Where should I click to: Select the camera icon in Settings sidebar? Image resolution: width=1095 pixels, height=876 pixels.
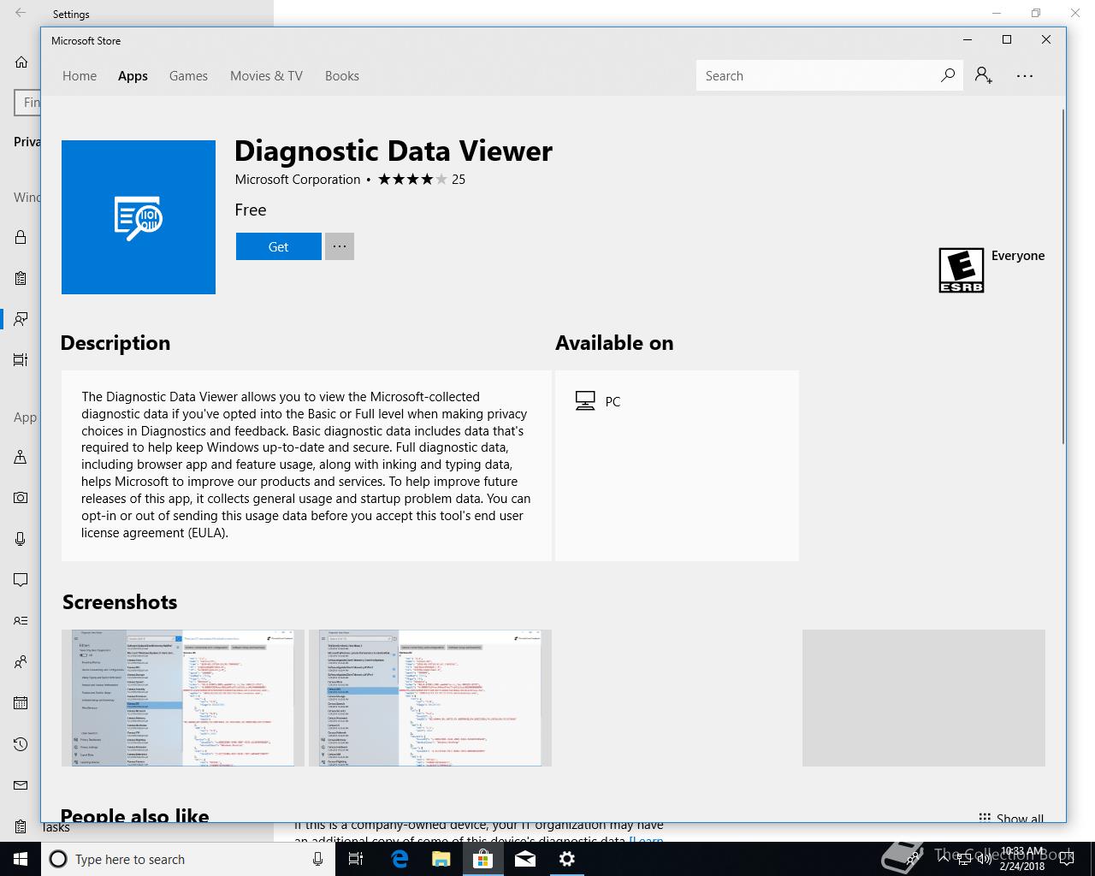coord(21,497)
